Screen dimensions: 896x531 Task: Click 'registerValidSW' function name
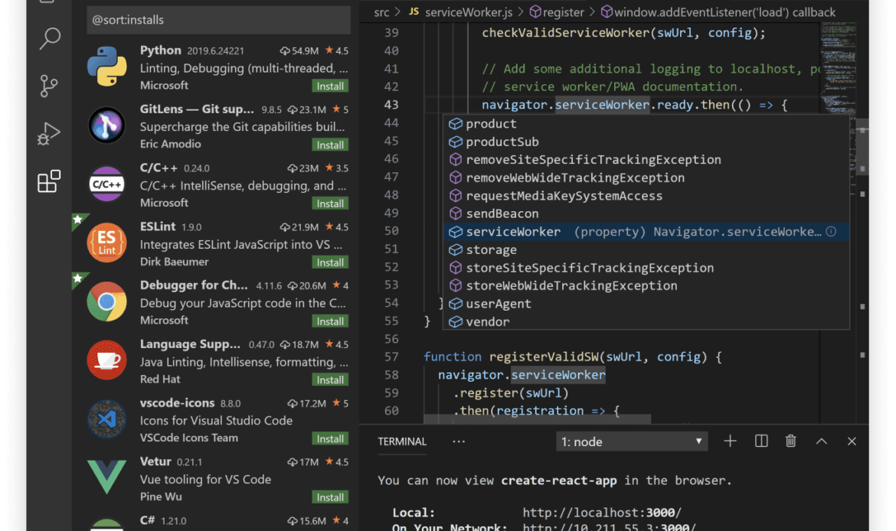[544, 357]
